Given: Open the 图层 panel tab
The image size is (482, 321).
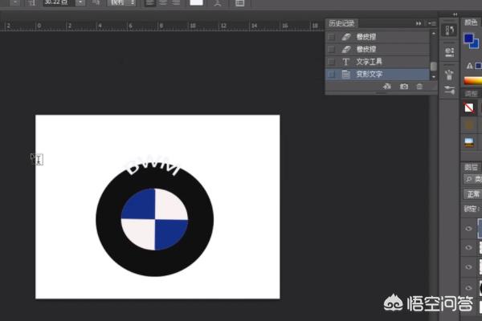Looking at the screenshot, I should 471,167.
